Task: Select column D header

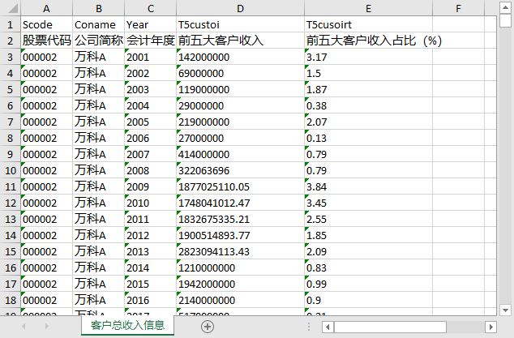Action: [240, 8]
